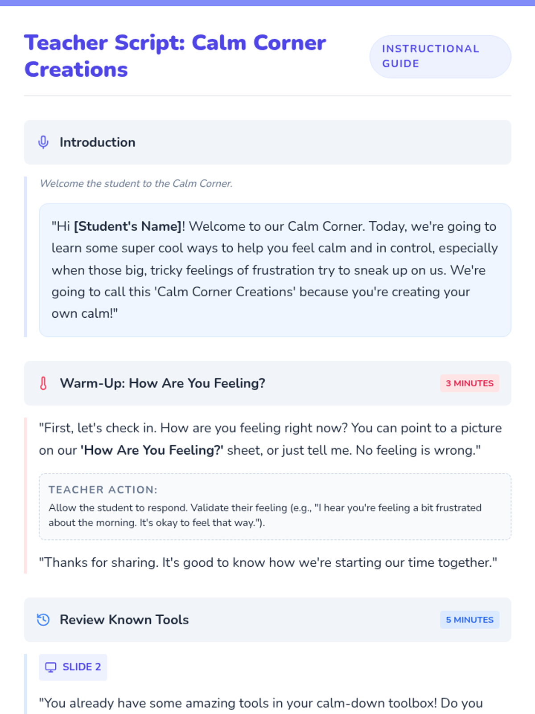
Task: Click the Thanks for sharing dialogue line
Action: (x=268, y=562)
